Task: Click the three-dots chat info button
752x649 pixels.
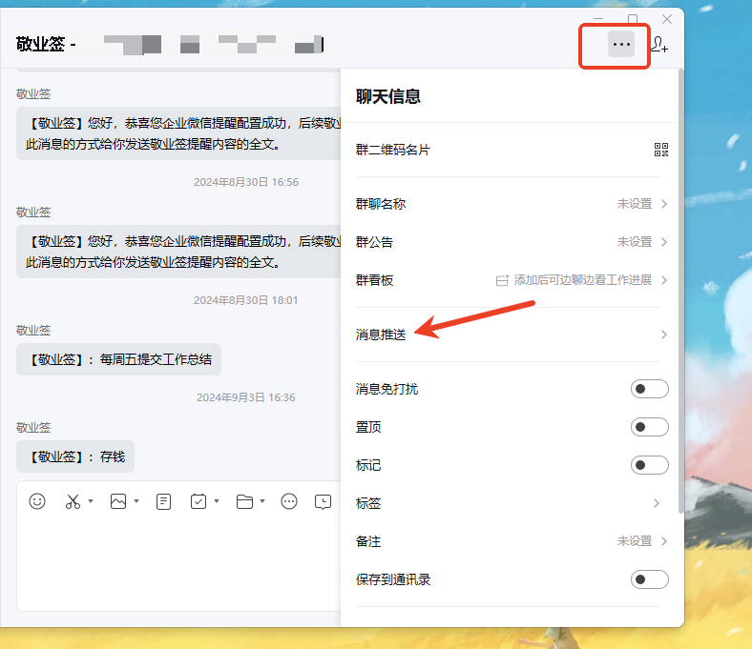Action: pos(621,44)
